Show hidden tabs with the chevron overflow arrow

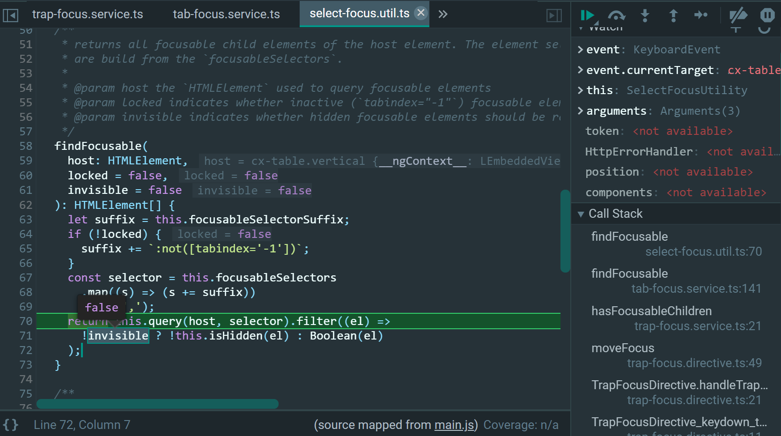click(442, 14)
